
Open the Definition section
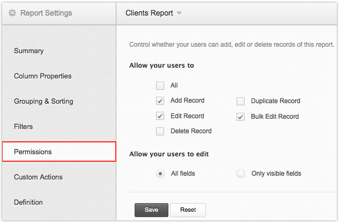(28, 203)
